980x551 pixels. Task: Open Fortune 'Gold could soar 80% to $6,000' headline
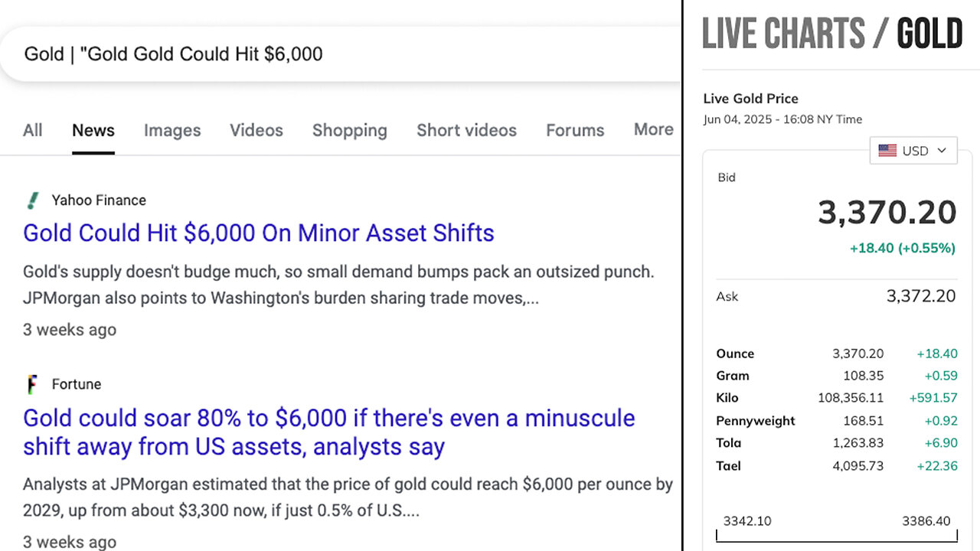pos(329,432)
